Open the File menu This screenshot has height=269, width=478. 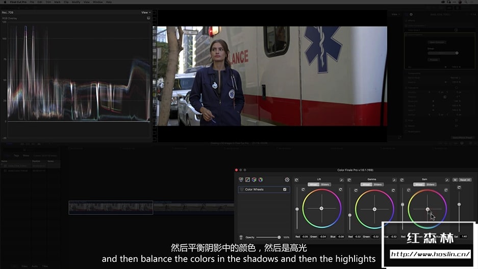click(32, 2)
